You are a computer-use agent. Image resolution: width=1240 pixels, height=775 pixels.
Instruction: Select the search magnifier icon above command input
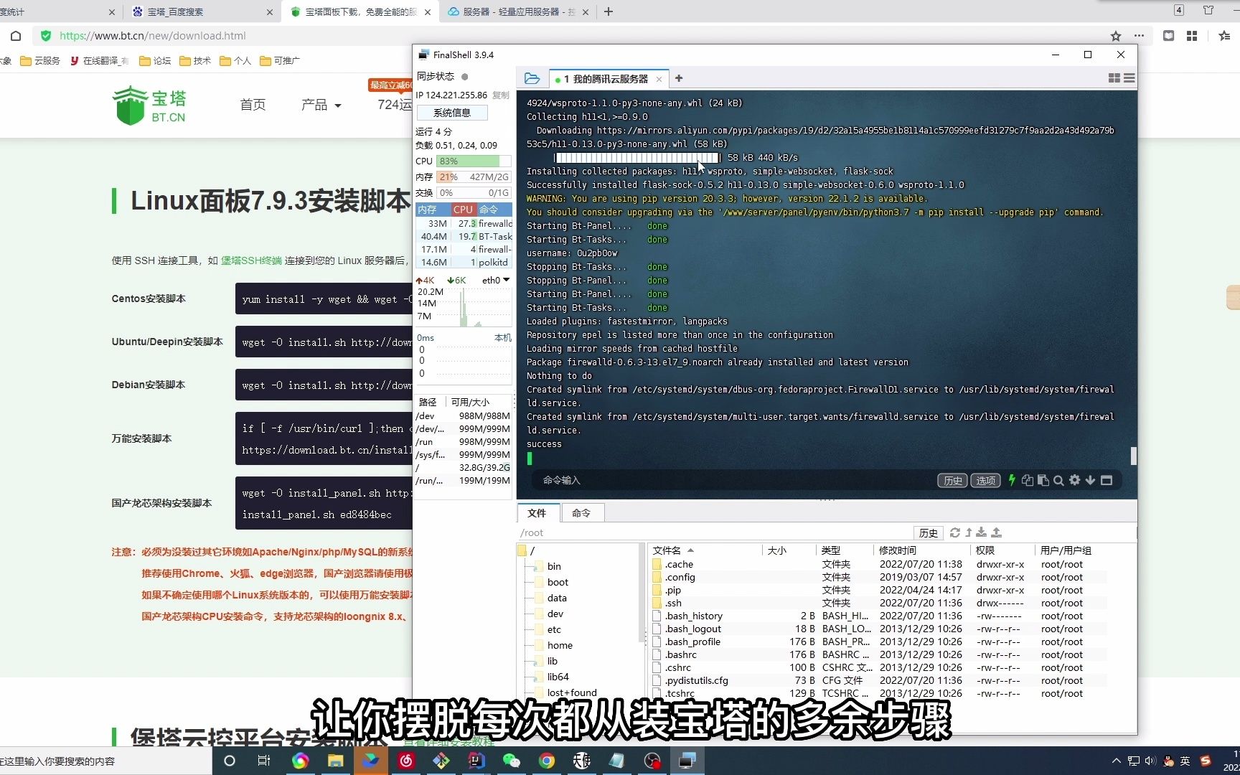click(x=1058, y=480)
